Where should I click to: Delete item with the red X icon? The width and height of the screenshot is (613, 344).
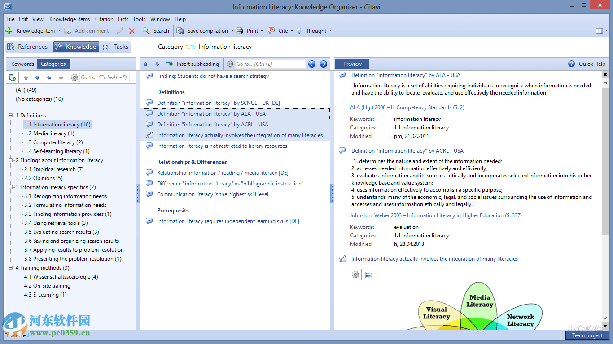click(132, 31)
